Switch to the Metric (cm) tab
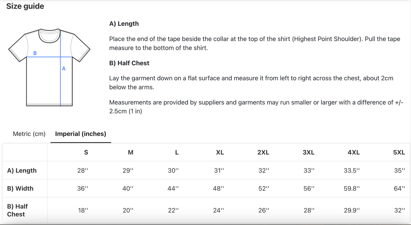The height and width of the screenshot is (225, 411). [29, 134]
